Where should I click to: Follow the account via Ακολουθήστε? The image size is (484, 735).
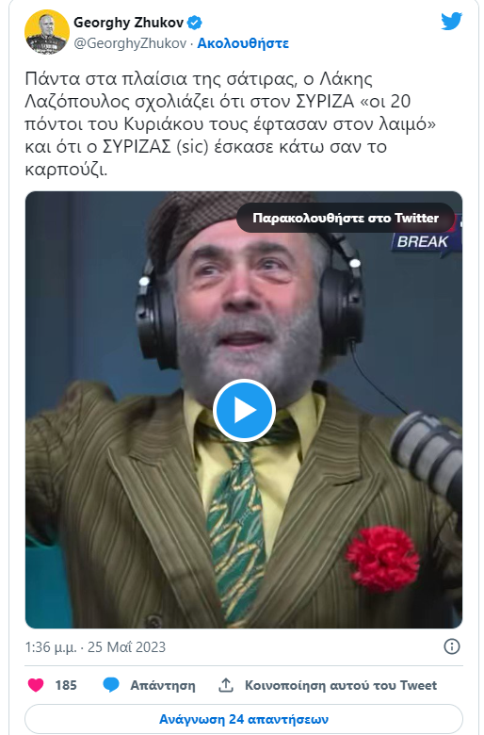point(243,43)
